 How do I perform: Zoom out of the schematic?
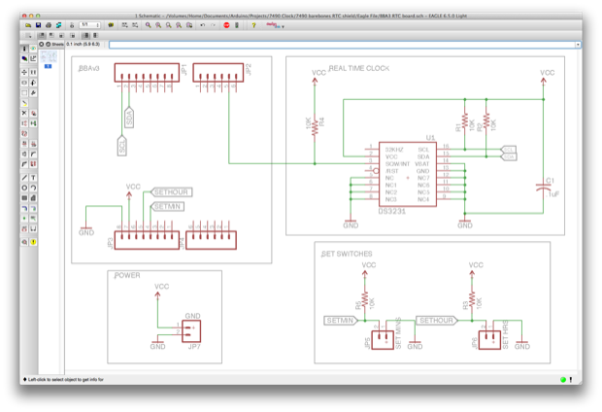[x=169, y=25]
